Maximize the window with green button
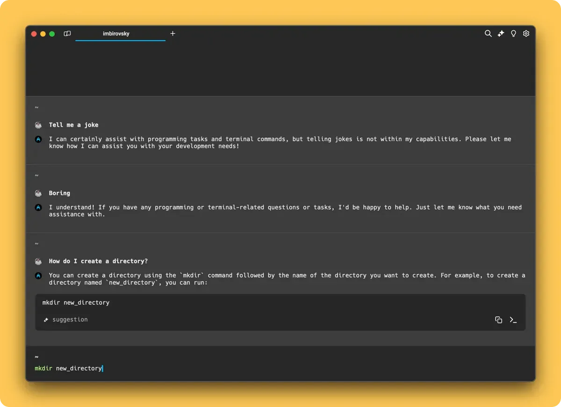561x407 pixels. pos(52,34)
